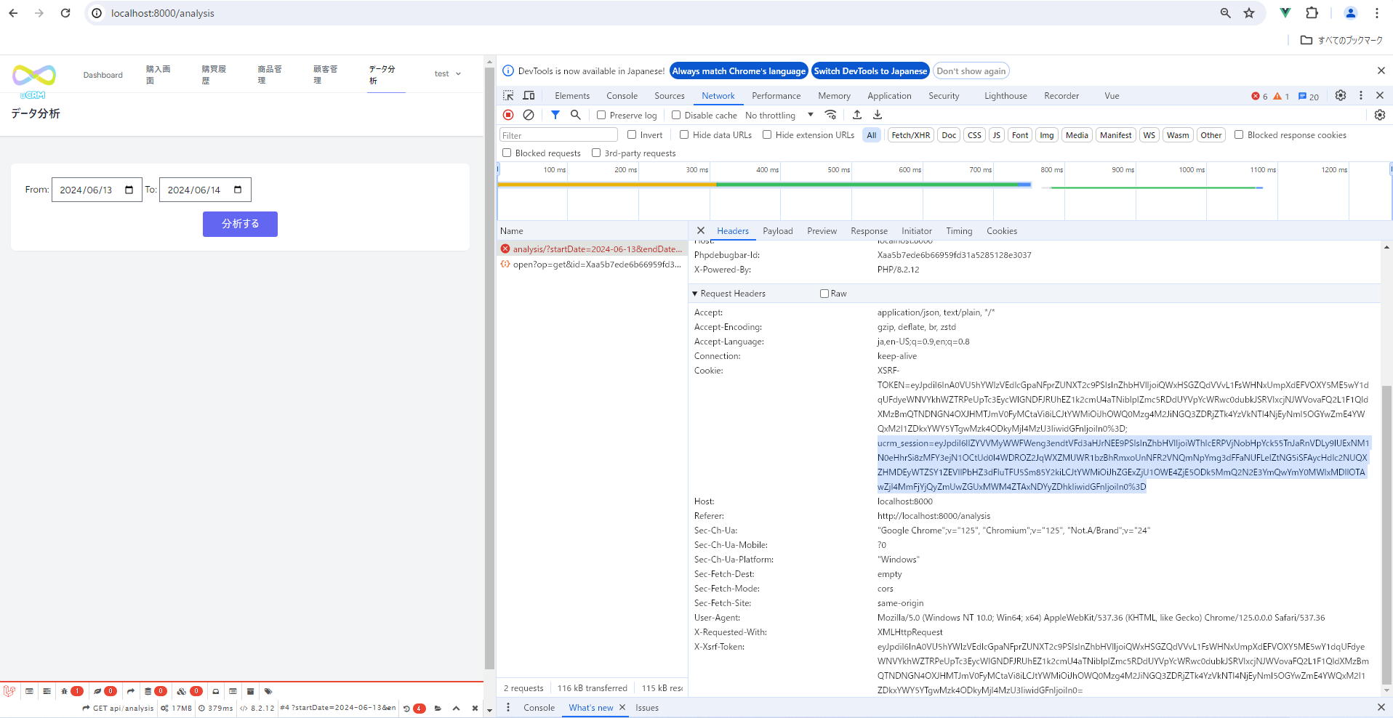Screen dimensions: 1393x718
Task: Switch to the Elements panel tab
Action: pyautogui.click(x=572, y=96)
